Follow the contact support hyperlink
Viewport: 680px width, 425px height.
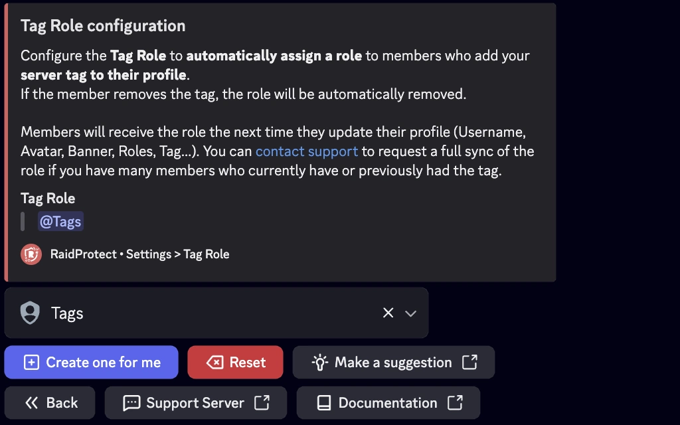[x=306, y=151]
